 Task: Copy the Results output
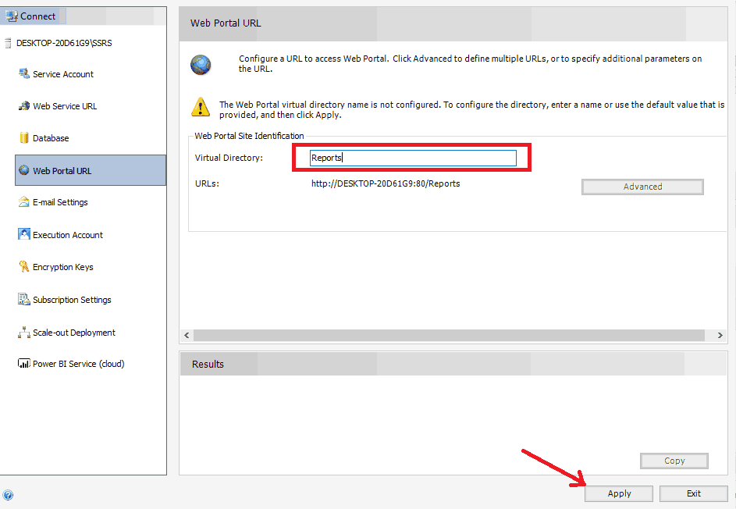pyautogui.click(x=674, y=461)
